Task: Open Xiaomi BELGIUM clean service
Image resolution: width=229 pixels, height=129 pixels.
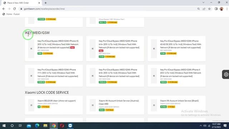Action: tap(54, 105)
